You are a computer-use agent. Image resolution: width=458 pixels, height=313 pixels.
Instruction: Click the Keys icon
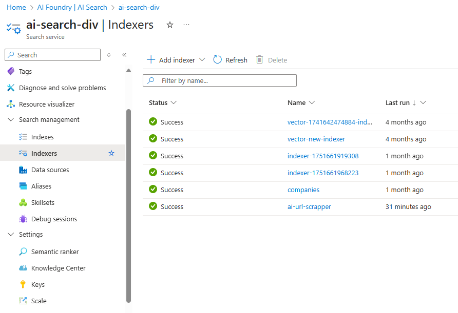tap(23, 284)
